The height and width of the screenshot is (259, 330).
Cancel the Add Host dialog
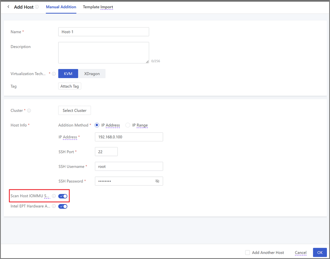click(301, 252)
